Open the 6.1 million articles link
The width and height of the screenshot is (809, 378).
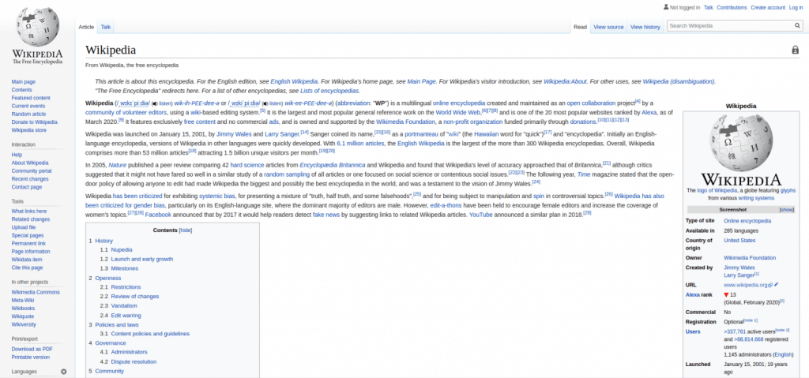(x=360, y=144)
